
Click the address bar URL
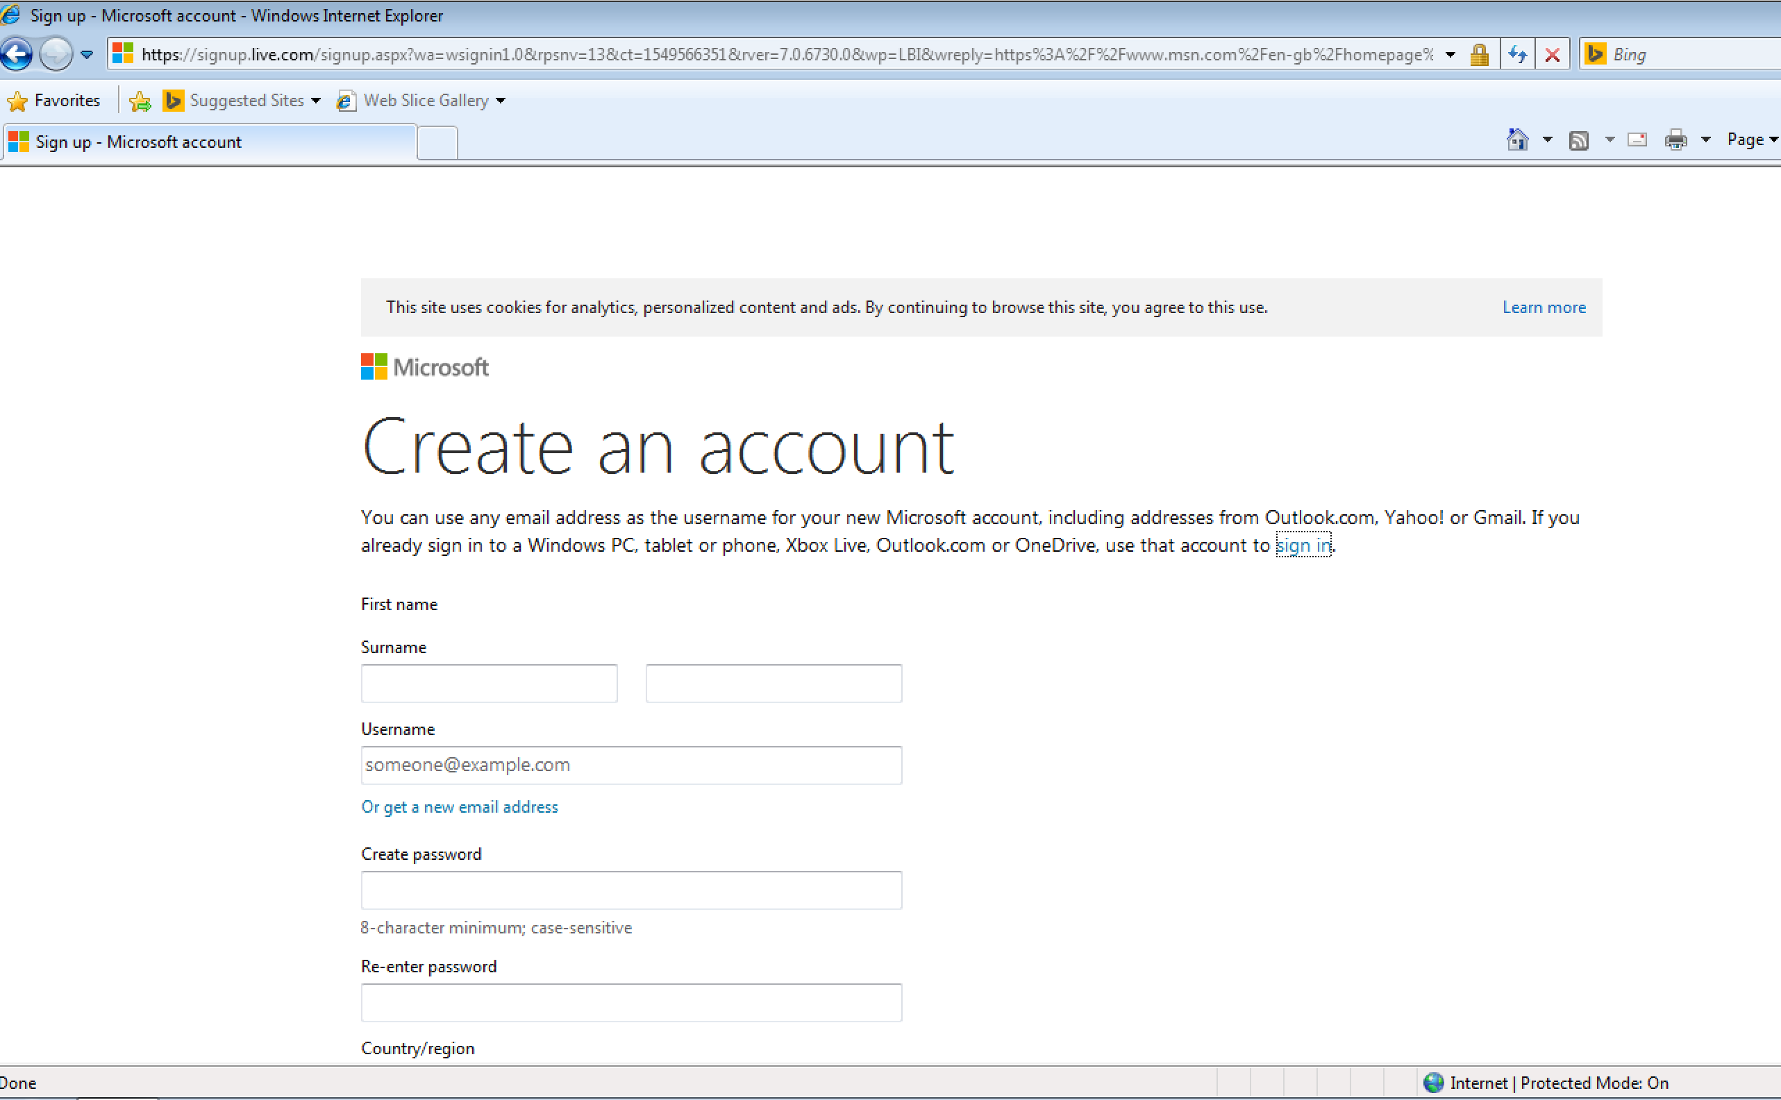(787, 55)
